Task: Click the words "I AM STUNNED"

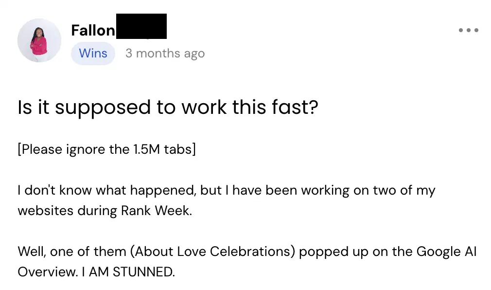Action: point(127,272)
